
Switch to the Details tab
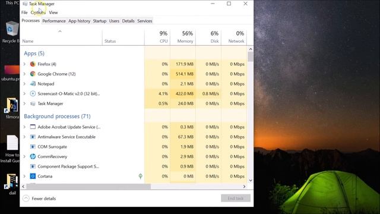point(128,21)
